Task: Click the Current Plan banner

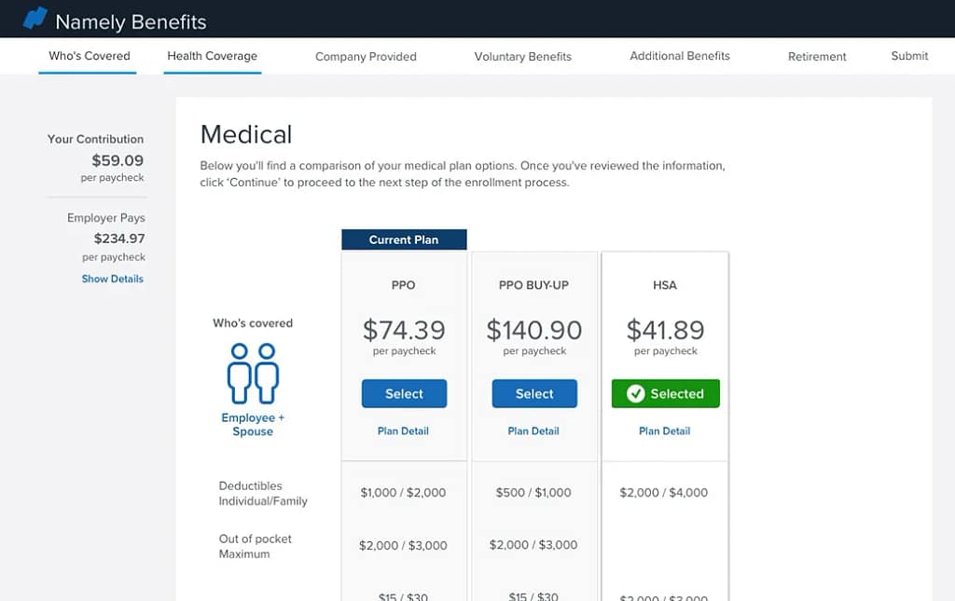Action: tap(404, 239)
